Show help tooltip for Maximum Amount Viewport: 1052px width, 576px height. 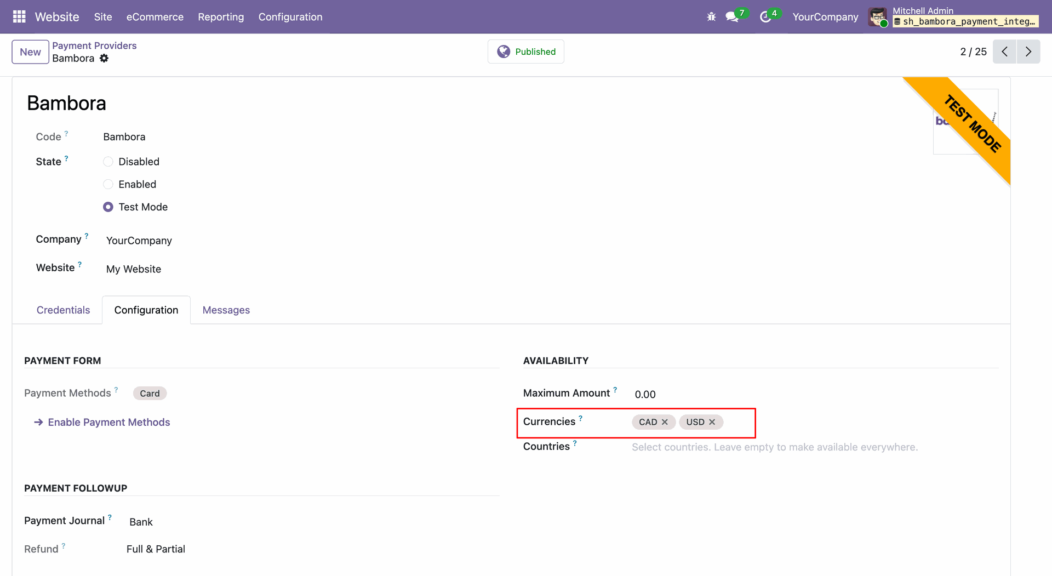(x=615, y=390)
